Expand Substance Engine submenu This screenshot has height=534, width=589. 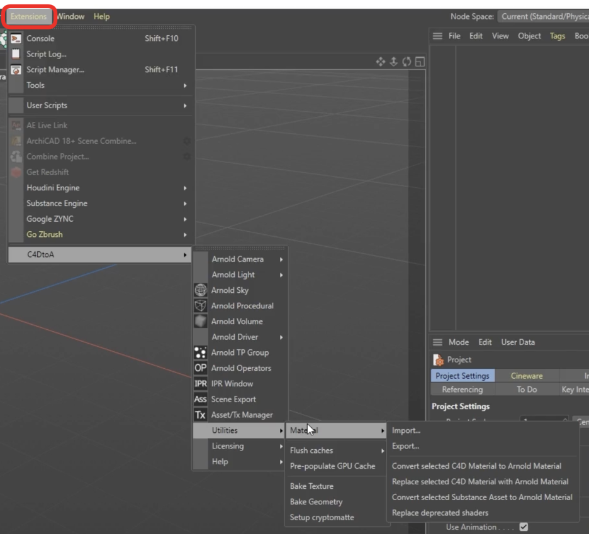tap(101, 204)
